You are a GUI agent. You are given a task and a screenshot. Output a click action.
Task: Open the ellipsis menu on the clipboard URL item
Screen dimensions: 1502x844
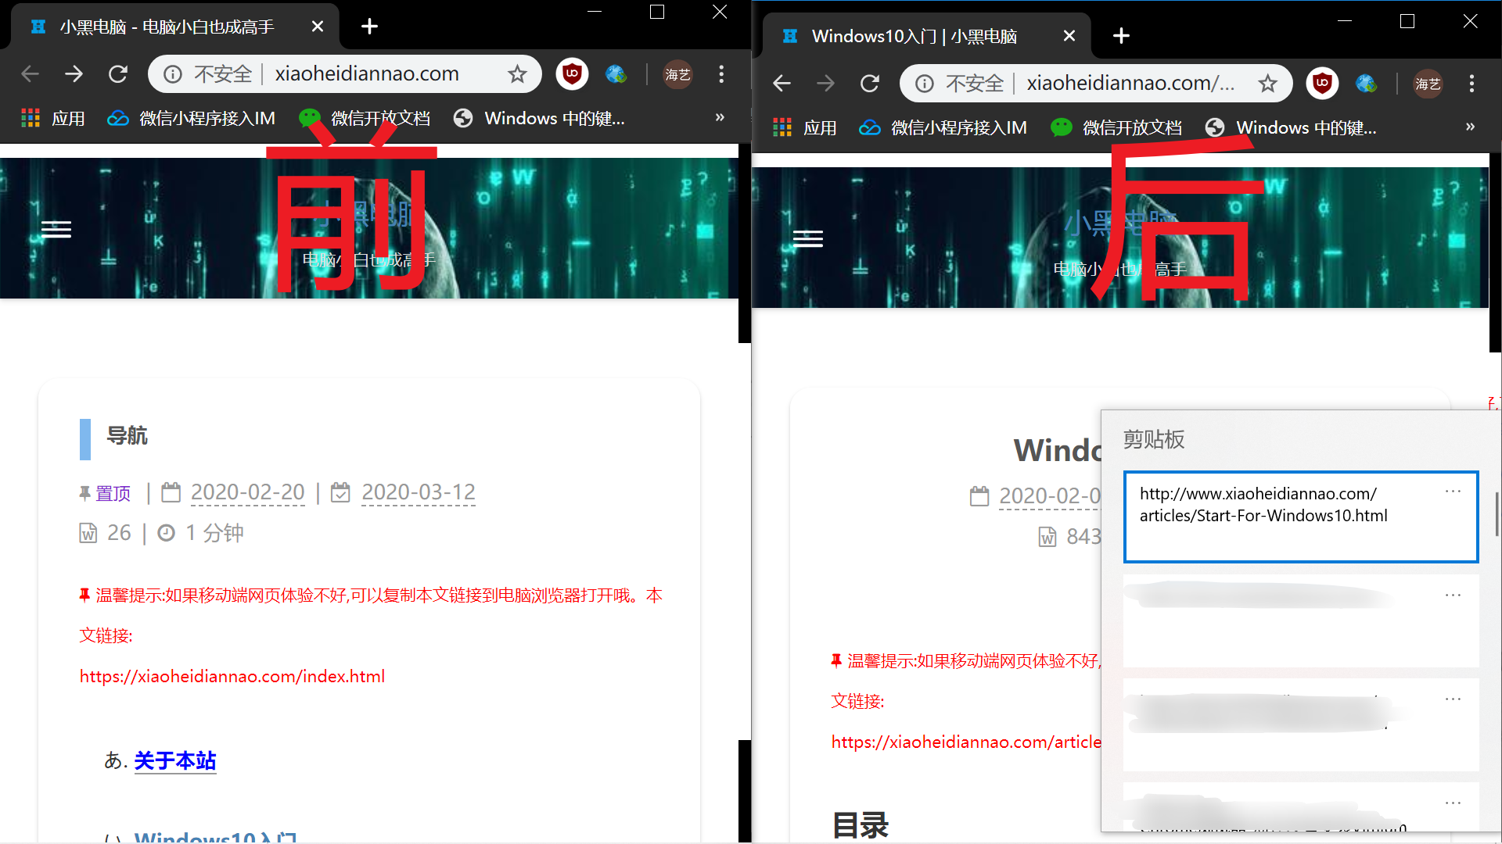[x=1453, y=491]
